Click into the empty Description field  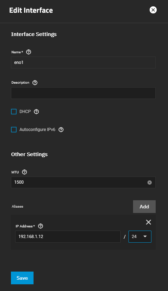(x=83, y=93)
